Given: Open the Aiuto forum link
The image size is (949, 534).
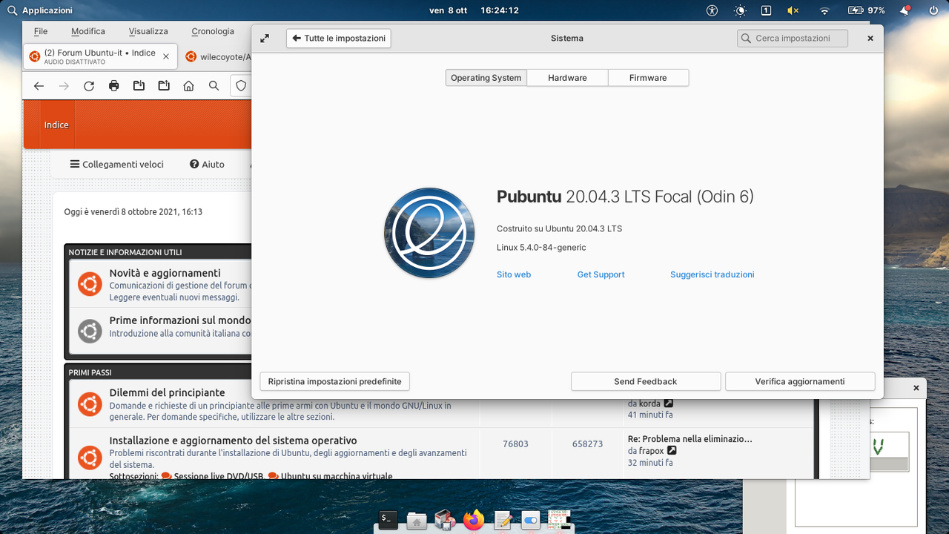Looking at the screenshot, I should (207, 164).
